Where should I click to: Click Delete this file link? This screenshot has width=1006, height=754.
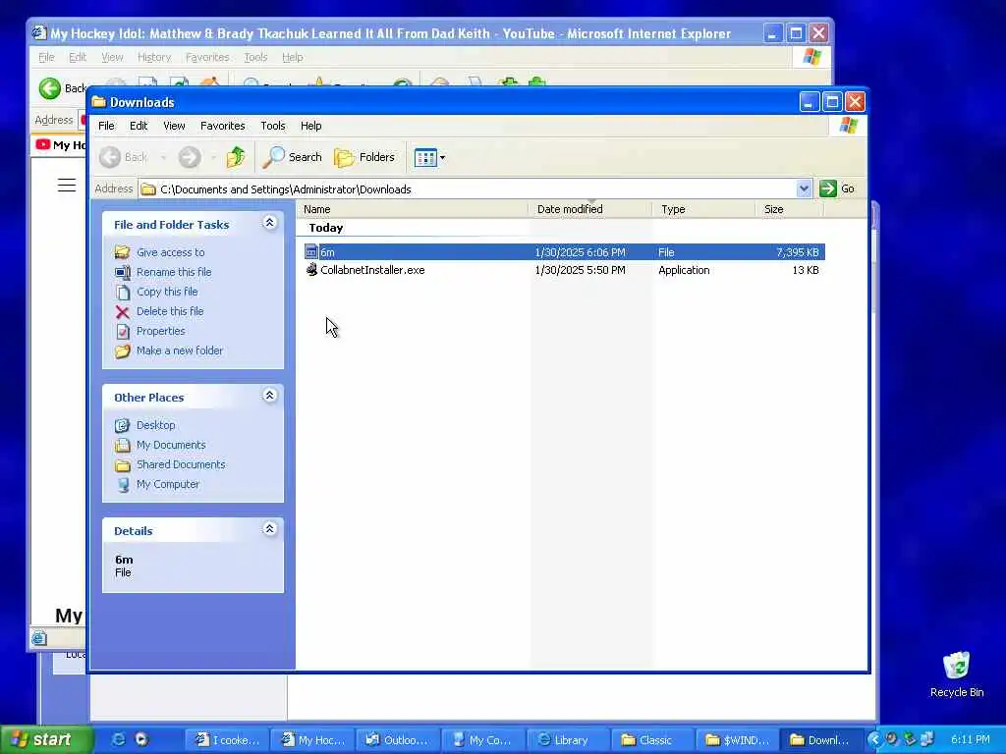[x=170, y=311]
